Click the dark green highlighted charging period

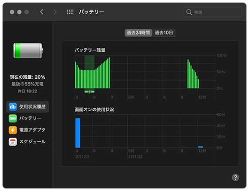click(x=89, y=62)
